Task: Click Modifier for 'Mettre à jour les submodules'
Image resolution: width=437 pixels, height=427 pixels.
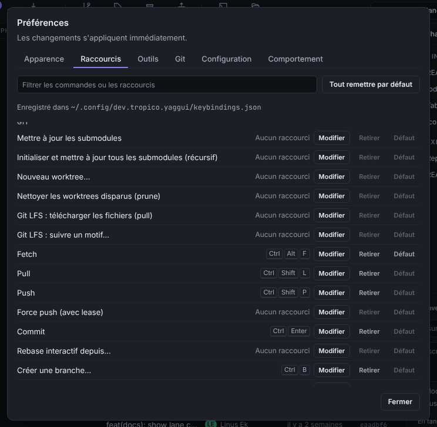Action: click(332, 138)
